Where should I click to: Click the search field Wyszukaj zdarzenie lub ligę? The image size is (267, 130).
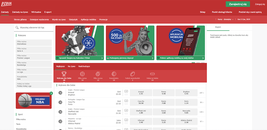[x=35, y=27]
